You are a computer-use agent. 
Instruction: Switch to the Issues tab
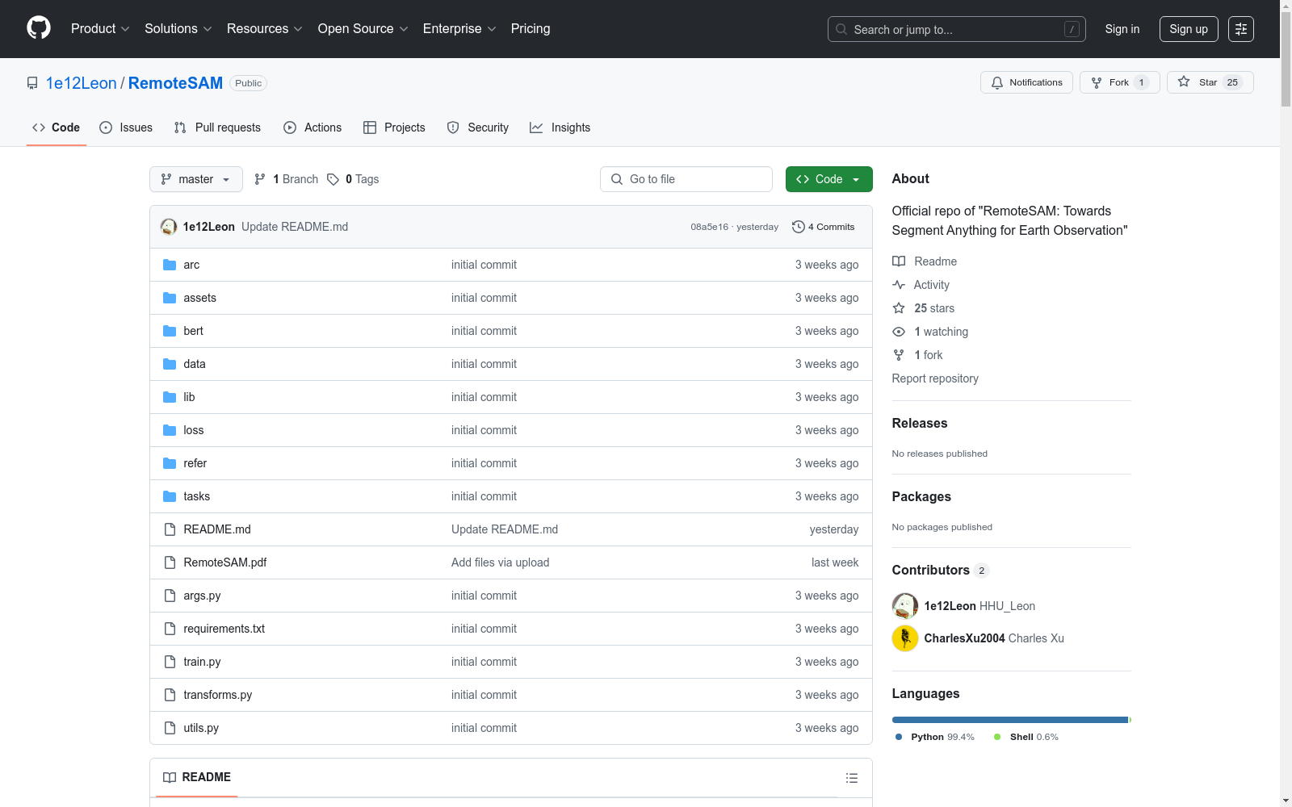[126, 128]
